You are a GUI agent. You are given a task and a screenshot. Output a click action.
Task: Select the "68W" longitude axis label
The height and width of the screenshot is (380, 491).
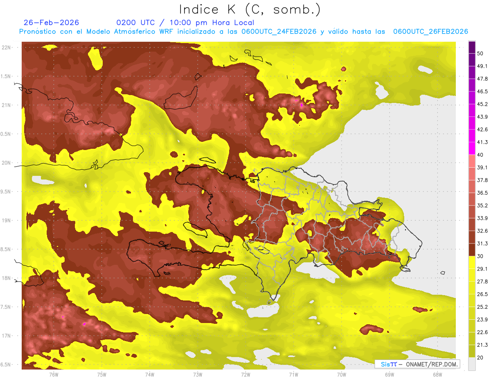pyautogui.click(x=437, y=375)
